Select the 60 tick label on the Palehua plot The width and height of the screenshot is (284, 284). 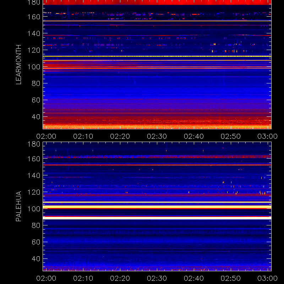point(36,242)
